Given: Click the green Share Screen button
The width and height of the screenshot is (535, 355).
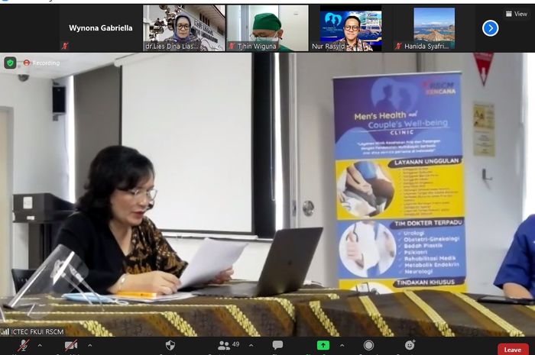Looking at the screenshot, I should (323, 346).
